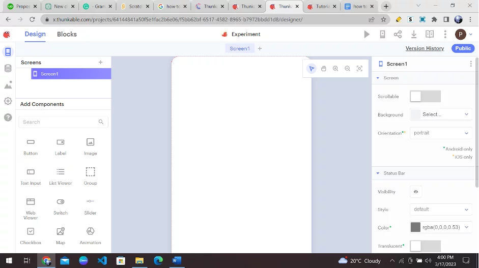Toggle the Scrollable switch

click(x=425, y=97)
